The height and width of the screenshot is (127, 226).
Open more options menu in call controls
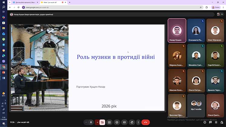[x=138, y=122]
